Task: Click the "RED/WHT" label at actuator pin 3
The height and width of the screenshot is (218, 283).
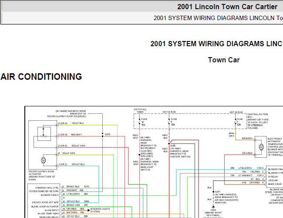Action: pyautogui.click(x=77, y=135)
